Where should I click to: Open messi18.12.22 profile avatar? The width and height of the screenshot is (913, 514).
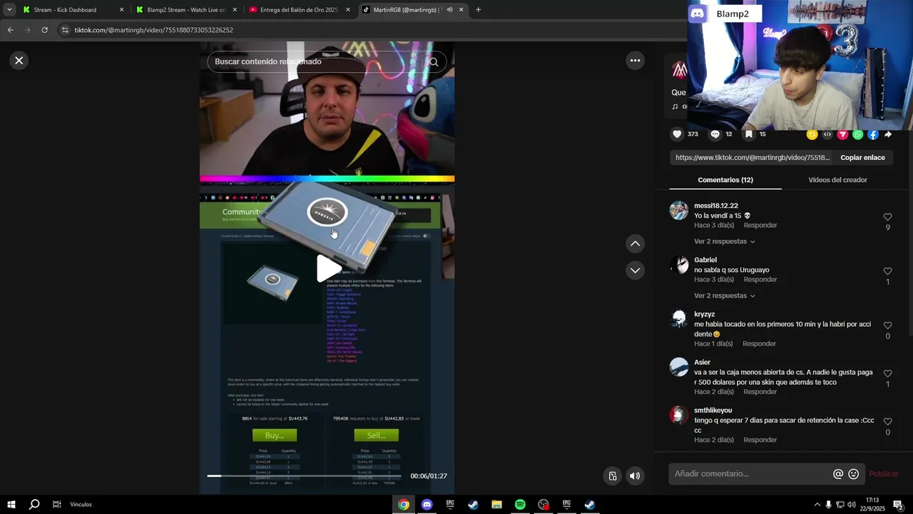point(679,211)
